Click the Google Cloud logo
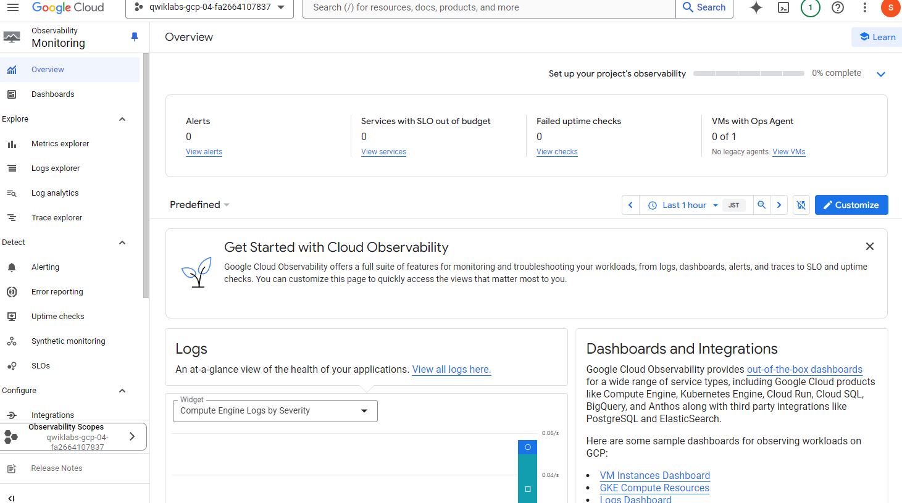902x503 pixels. (68, 7)
